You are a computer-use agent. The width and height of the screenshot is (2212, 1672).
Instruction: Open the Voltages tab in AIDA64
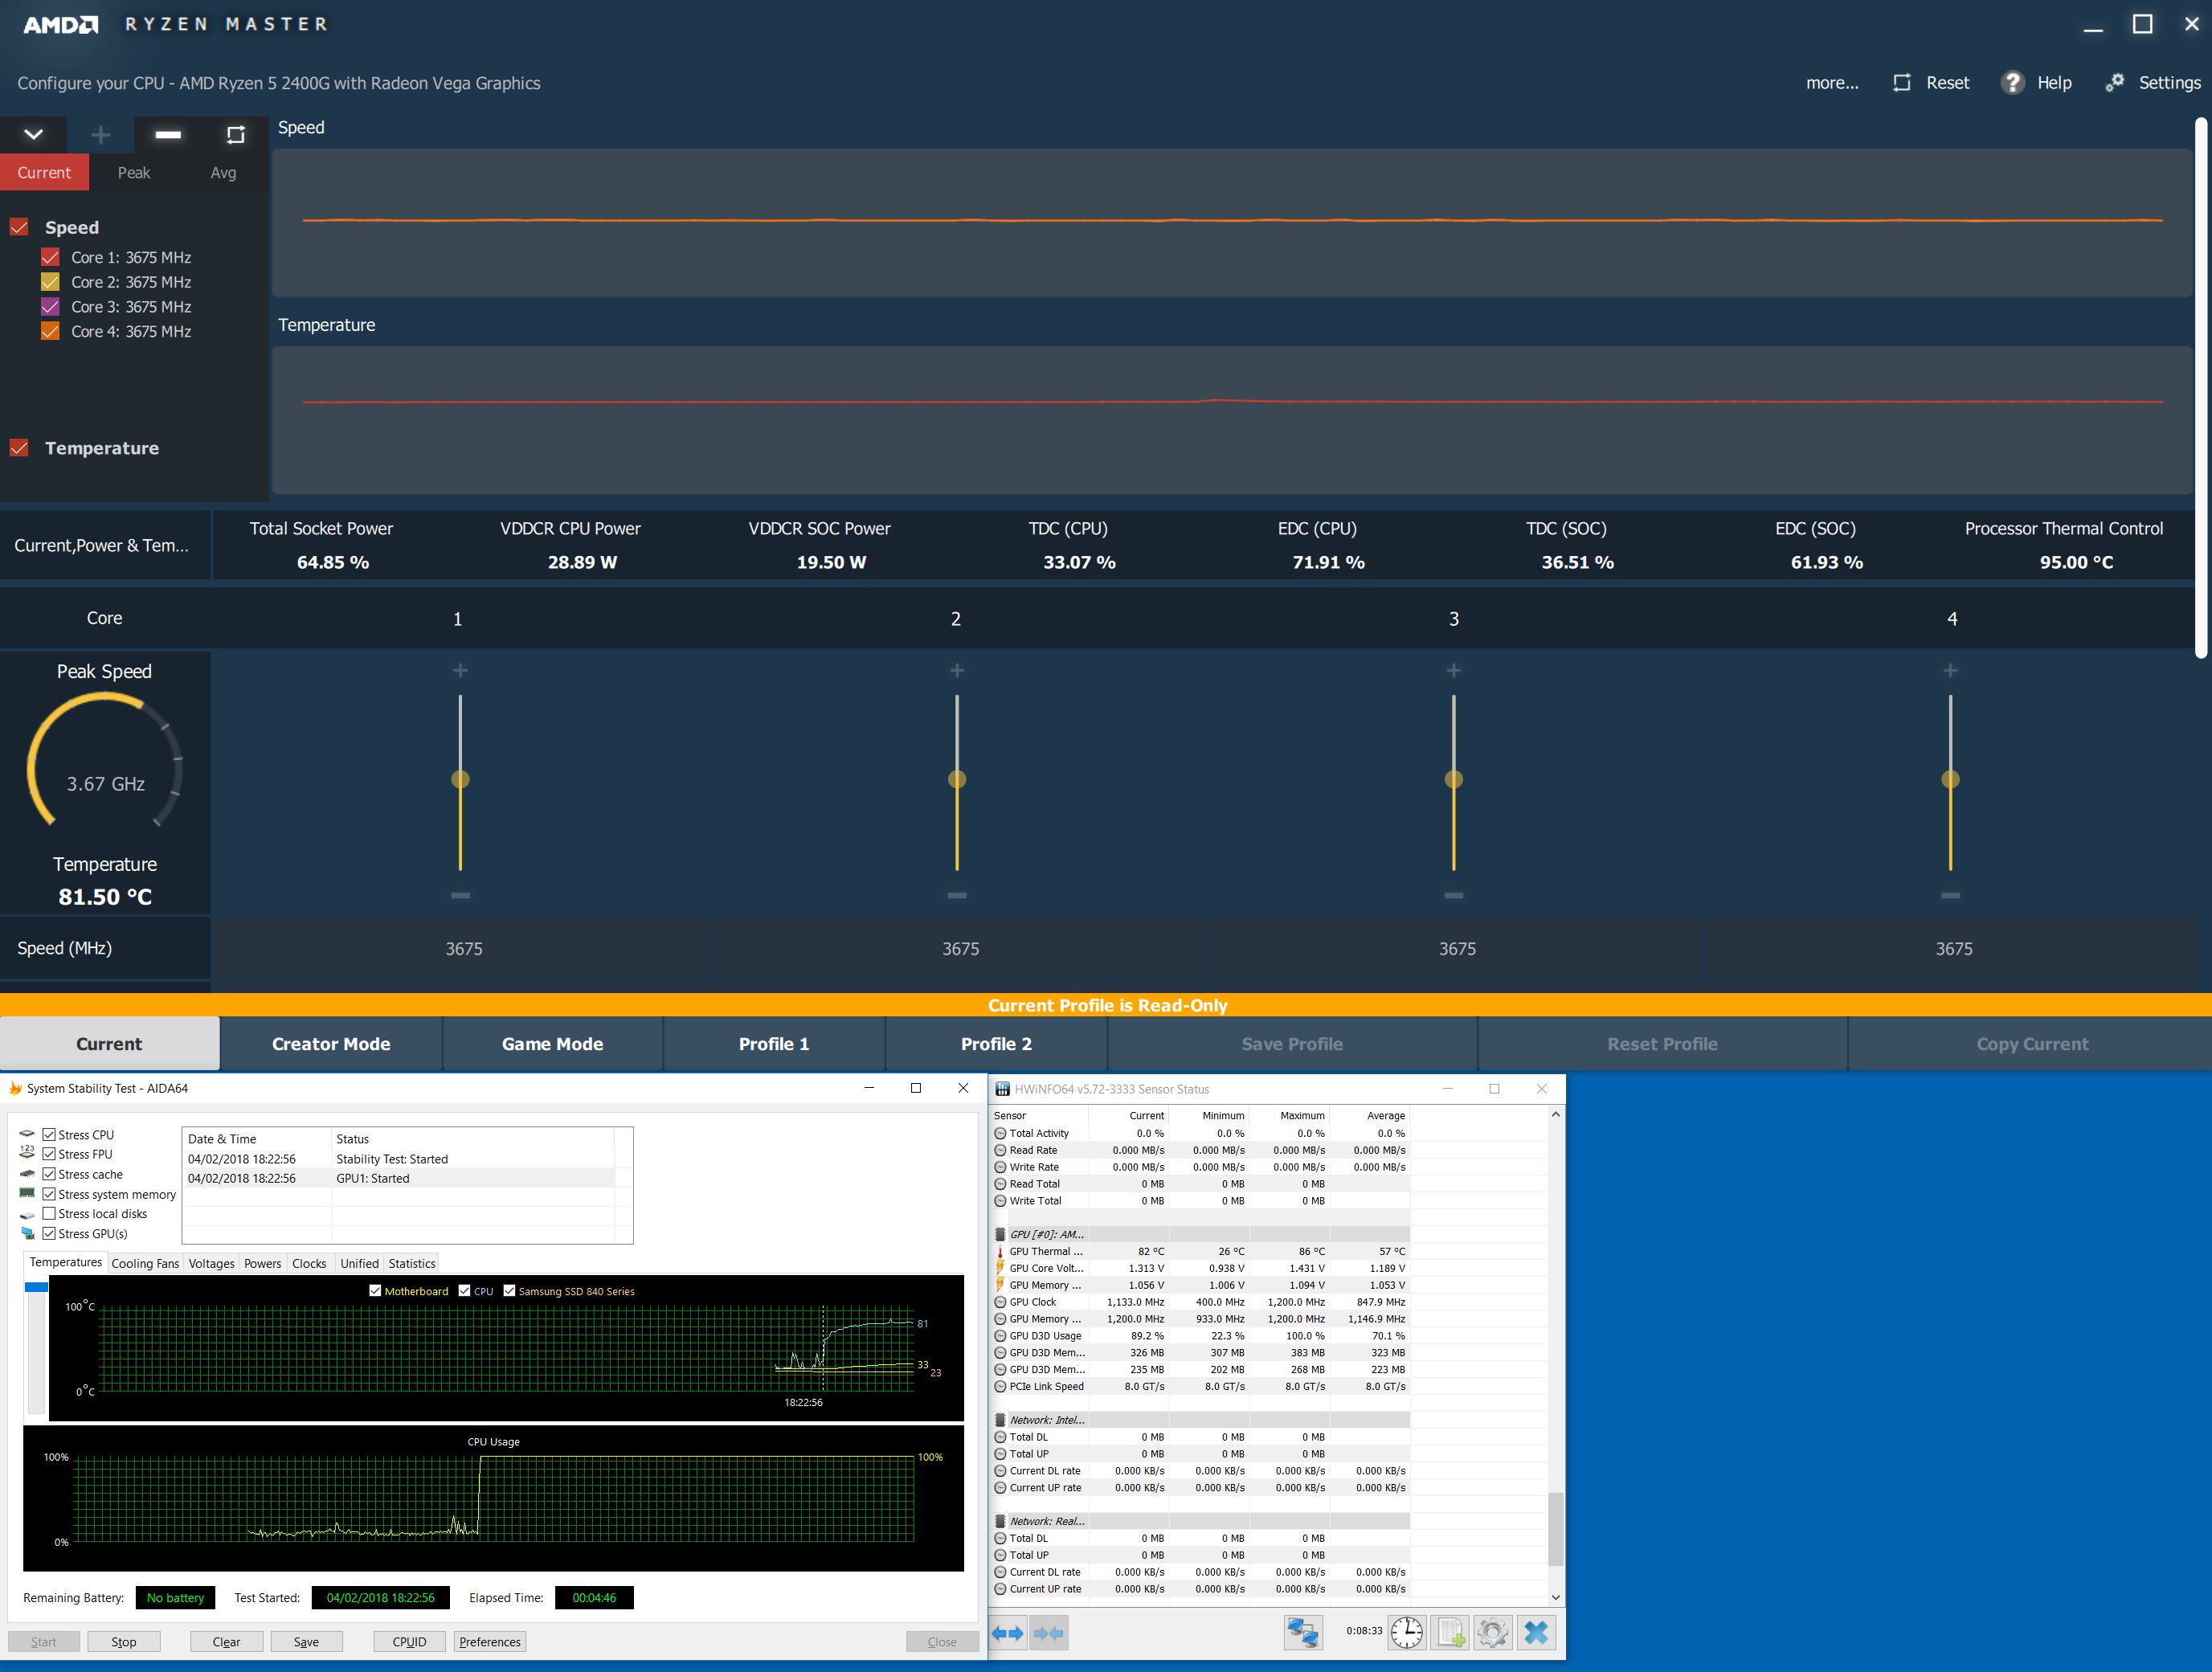211,1263
